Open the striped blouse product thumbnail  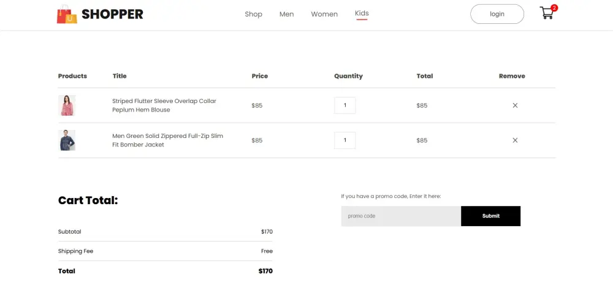[x=67, y=105]
